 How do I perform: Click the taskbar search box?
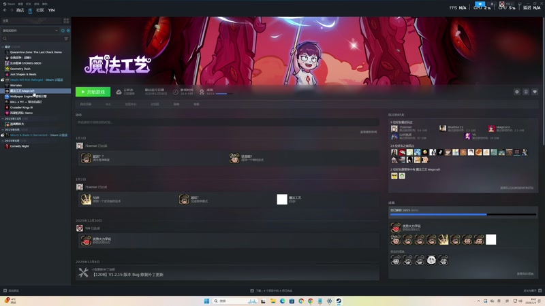[235, 301]
